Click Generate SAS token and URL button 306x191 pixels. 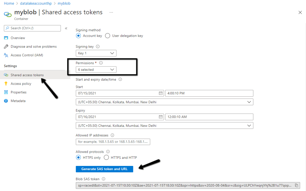[104, 169]
